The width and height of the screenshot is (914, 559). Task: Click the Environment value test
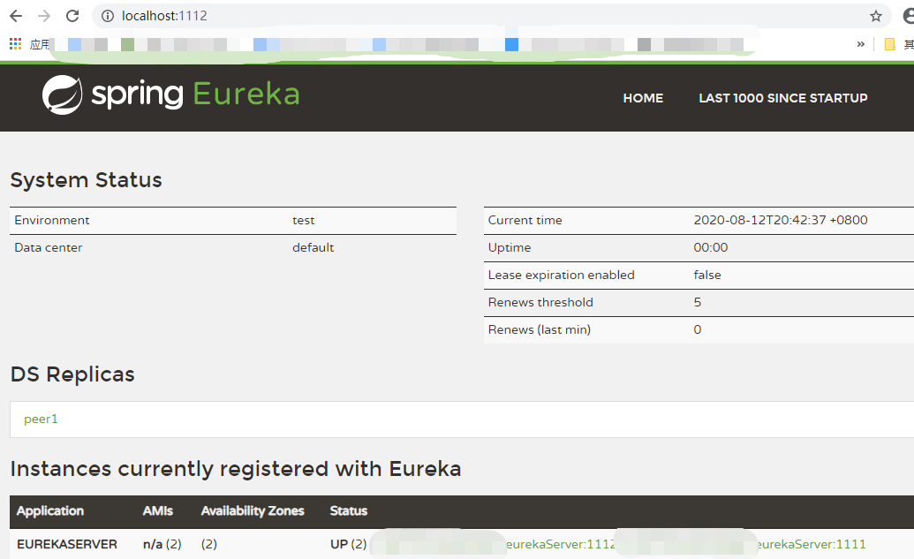[x=303, y=221]
